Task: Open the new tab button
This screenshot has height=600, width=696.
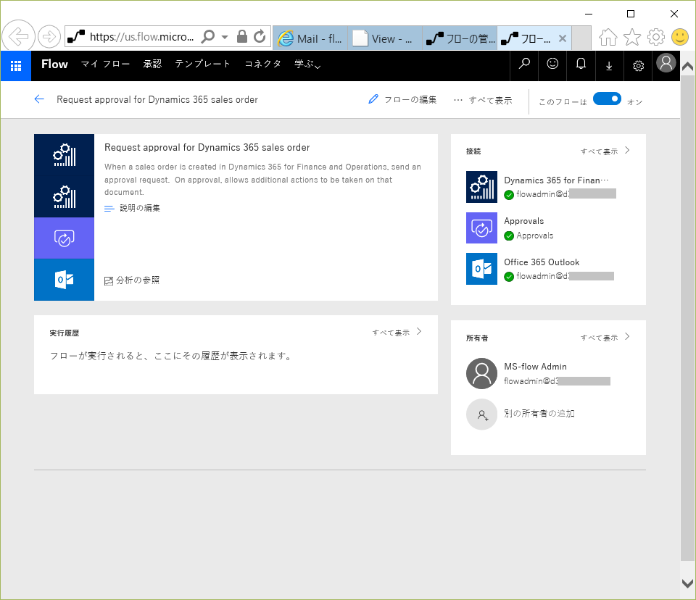Action: (581, 38)
